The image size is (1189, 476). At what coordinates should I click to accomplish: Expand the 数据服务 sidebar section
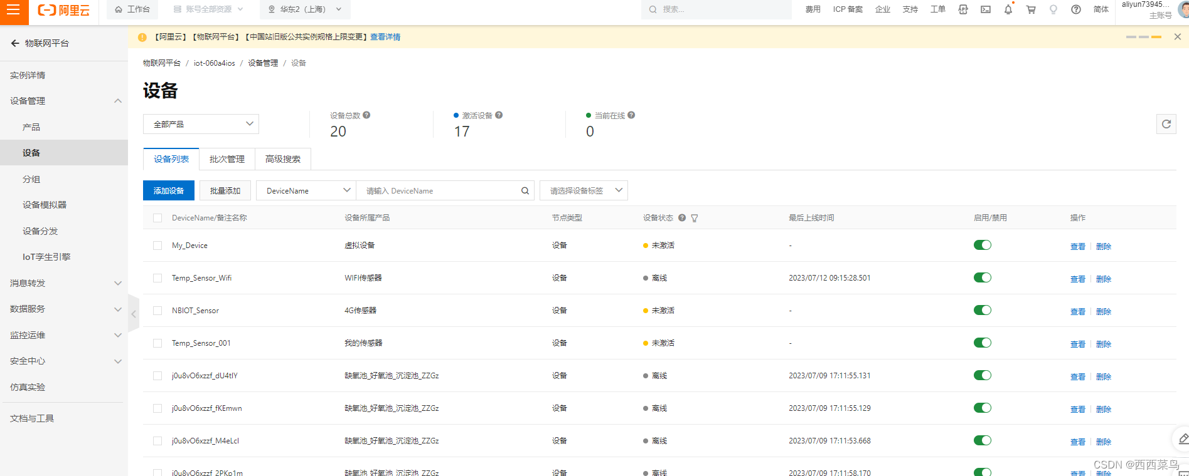pos(118,309)
